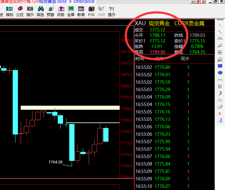The width and height of the screenshot is (225, 190).
Task: Minimize the inner chart window
Action: click(x=193, y=2)
